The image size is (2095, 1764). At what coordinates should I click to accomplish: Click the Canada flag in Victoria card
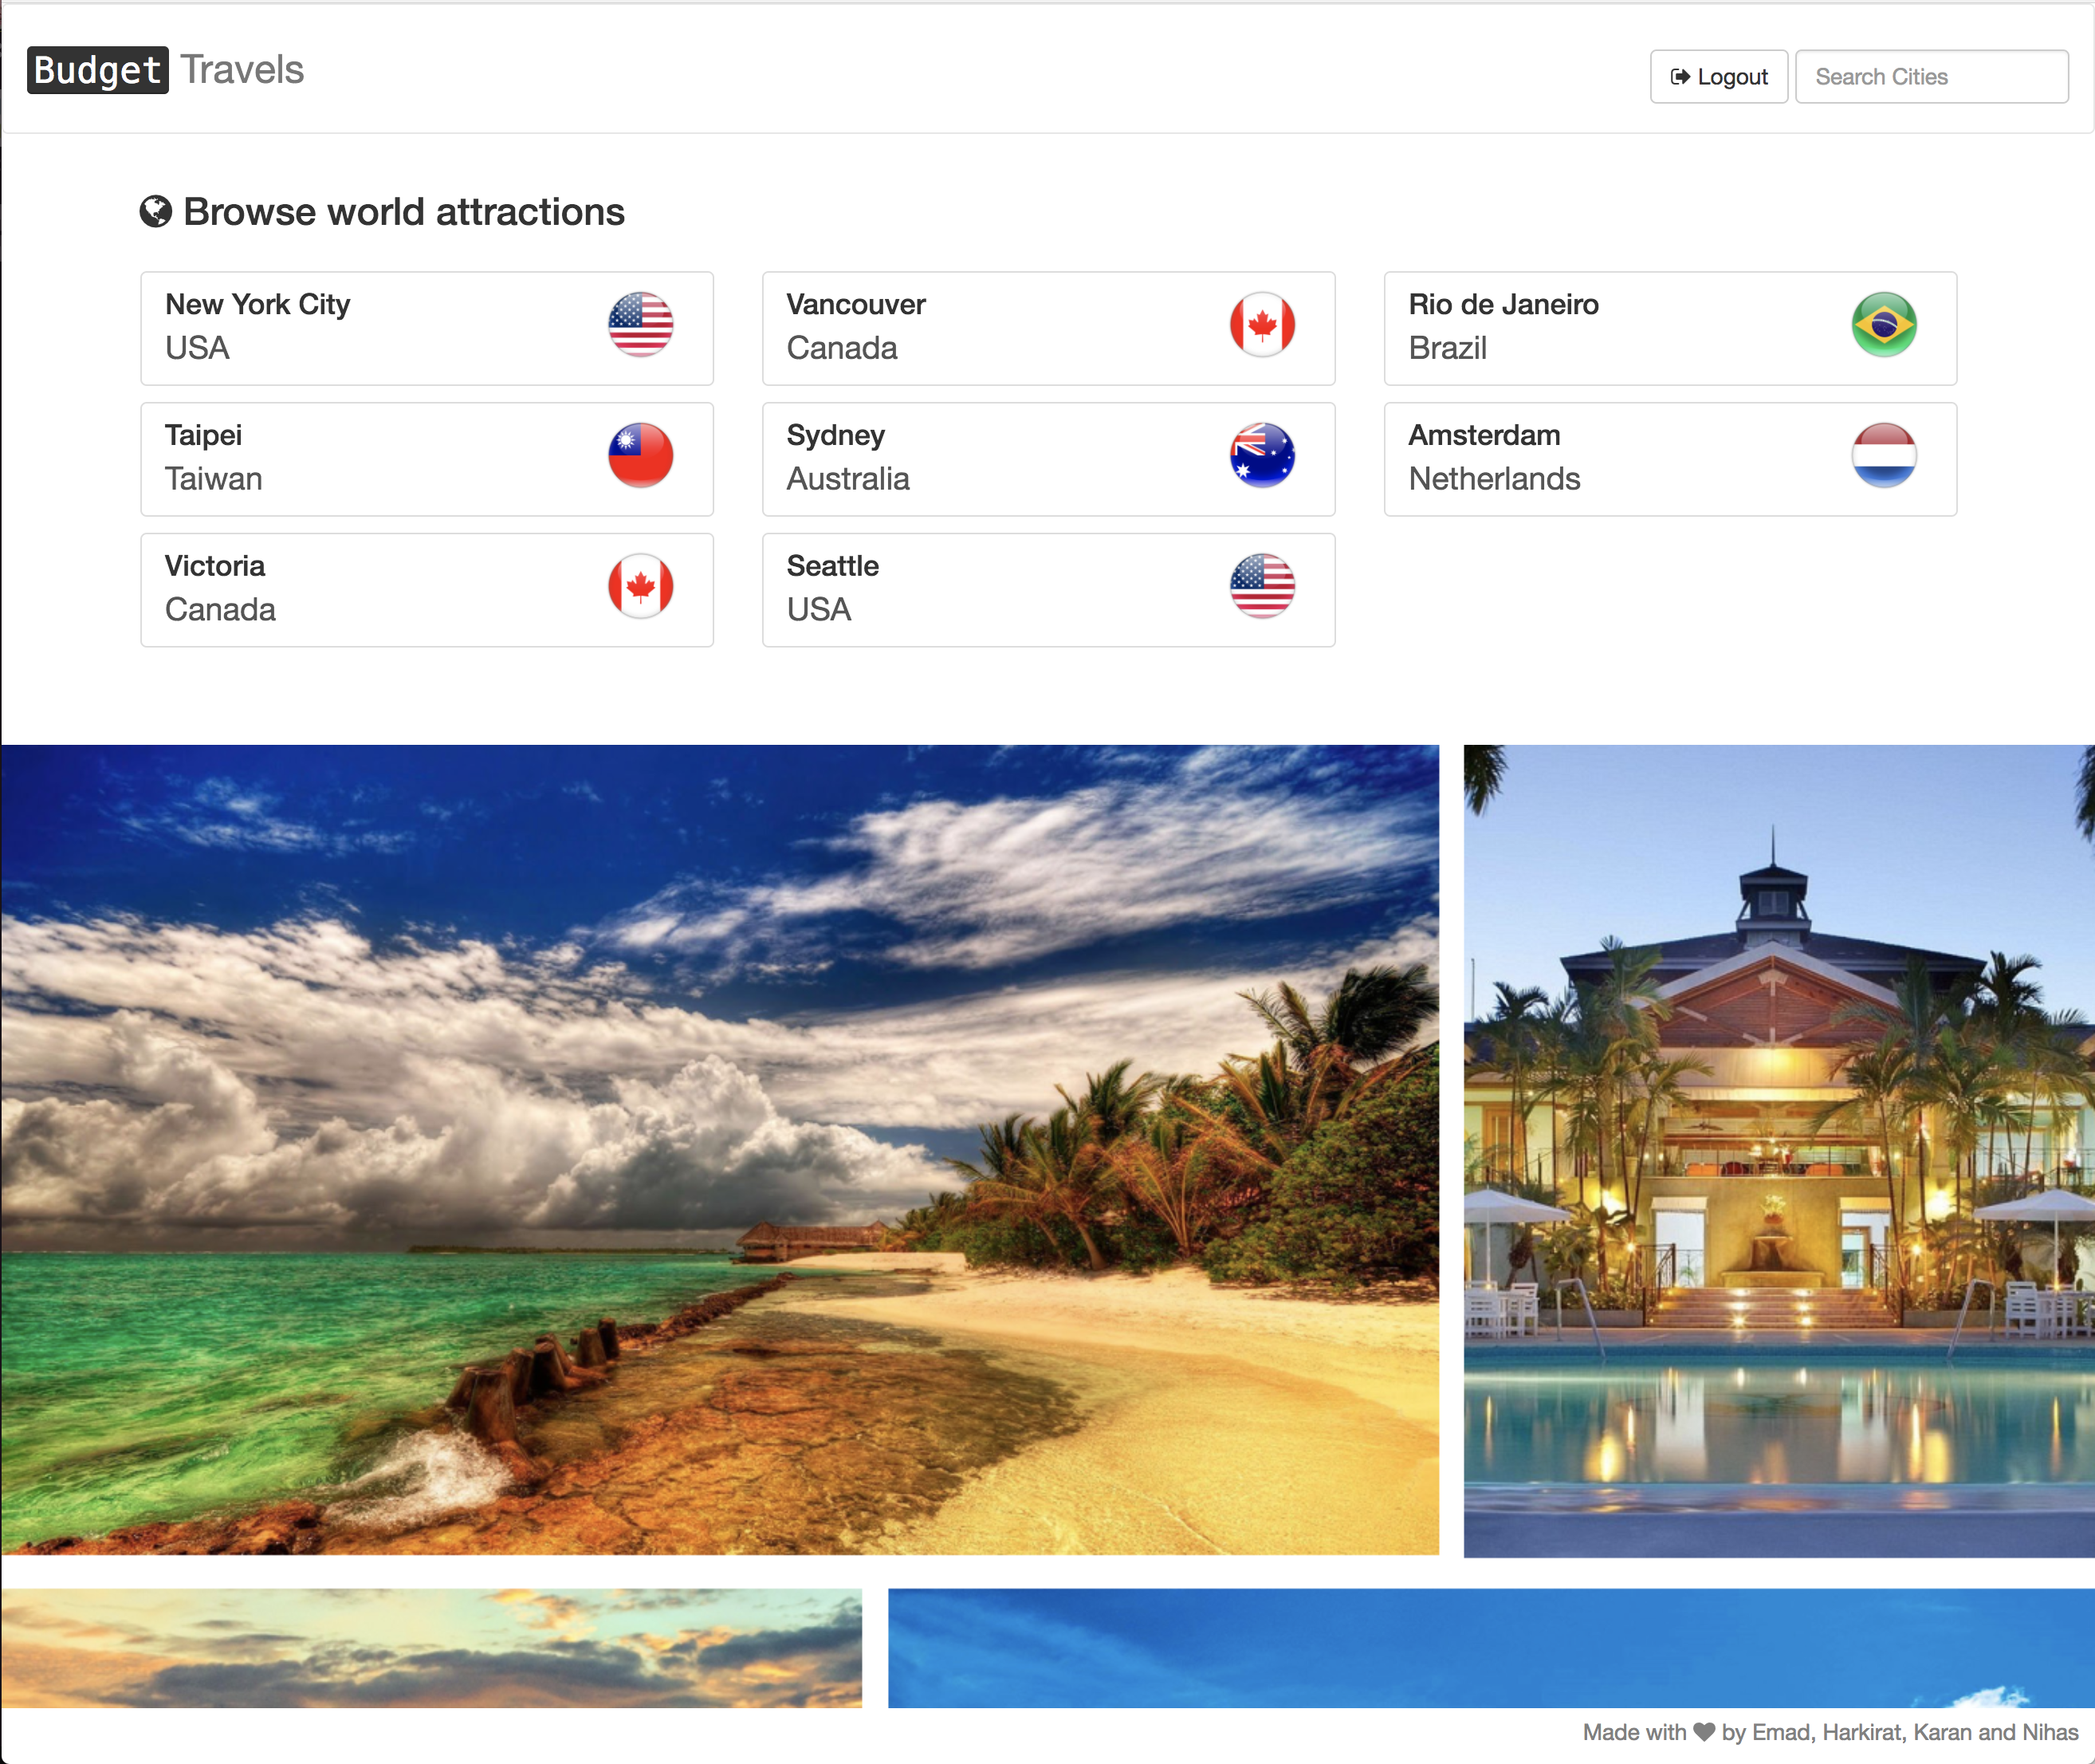(x=641, y=587)
